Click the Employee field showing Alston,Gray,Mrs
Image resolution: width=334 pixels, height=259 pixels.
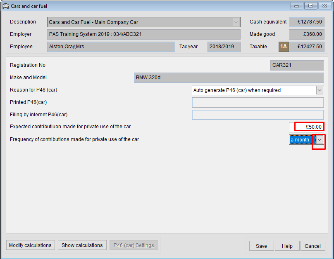(111, 47)
